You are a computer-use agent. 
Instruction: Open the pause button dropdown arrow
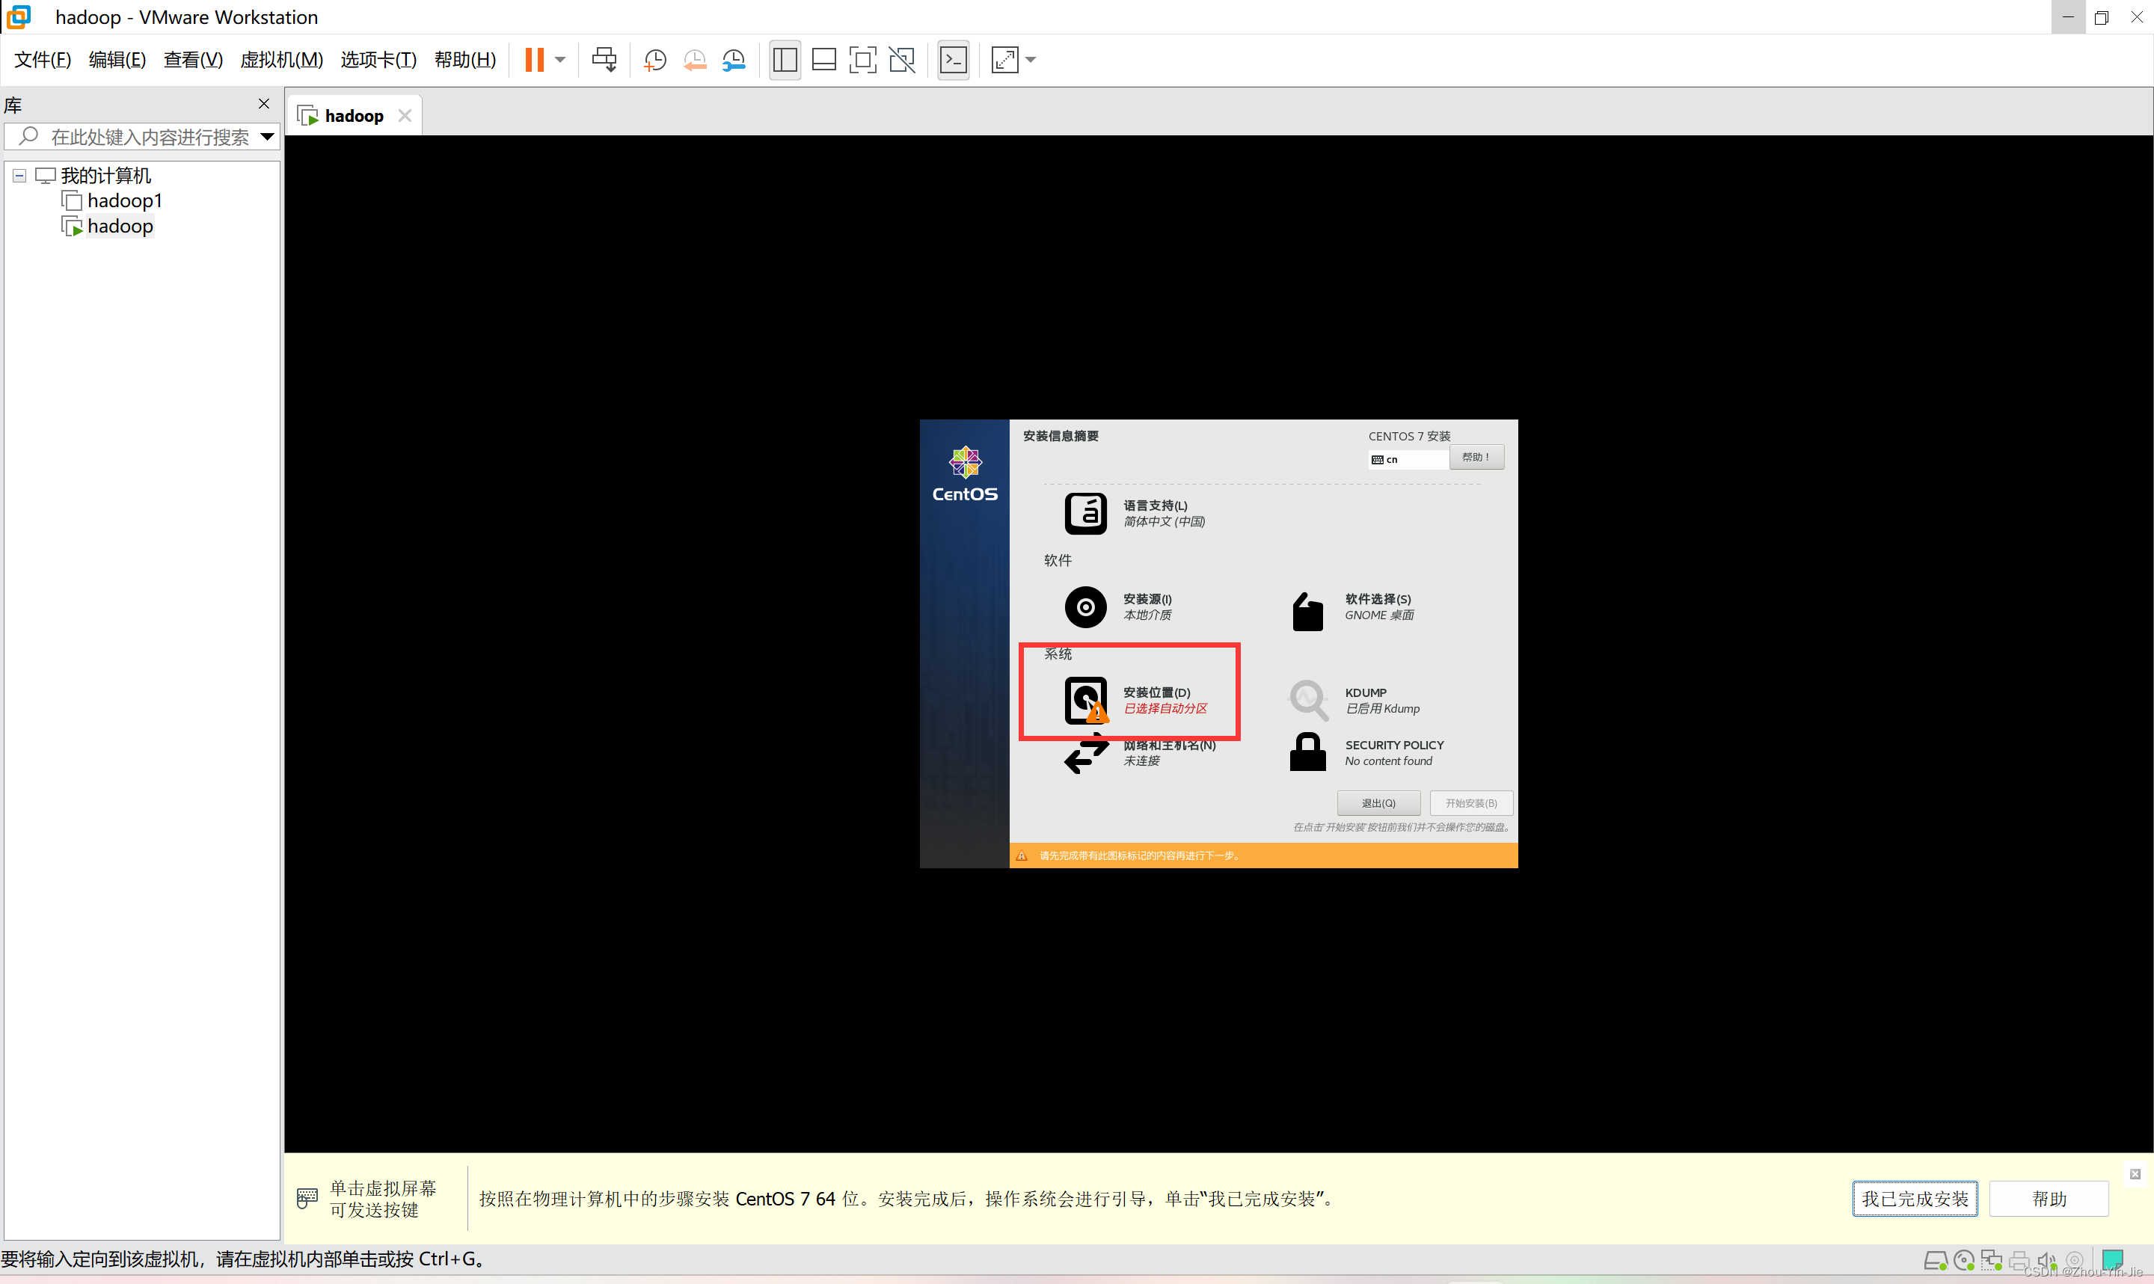click(x=560, y=60)
